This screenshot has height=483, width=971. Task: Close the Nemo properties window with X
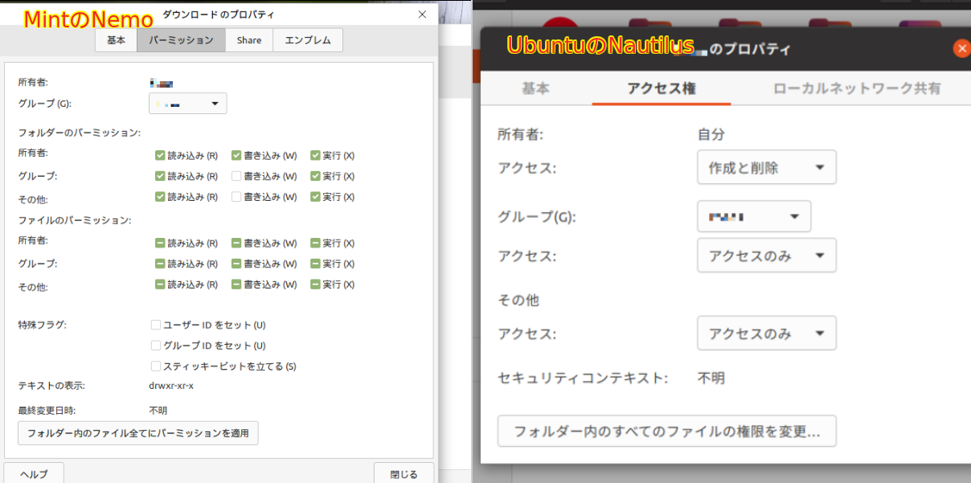pyautogui.click(x=422, y=14)
